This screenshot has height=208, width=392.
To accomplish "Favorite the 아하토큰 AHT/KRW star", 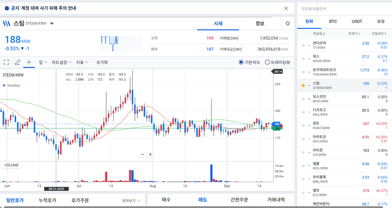I will 303,139.
